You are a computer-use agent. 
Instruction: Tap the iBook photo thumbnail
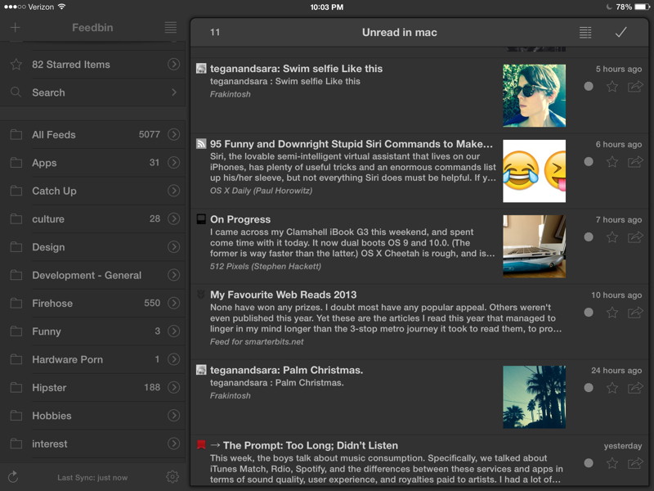[535, 246]
